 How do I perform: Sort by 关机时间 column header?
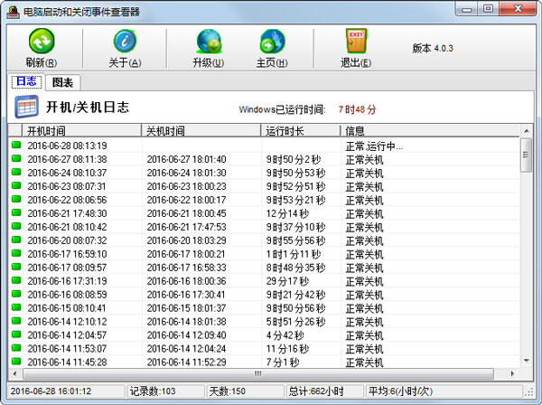coord(201,130)
